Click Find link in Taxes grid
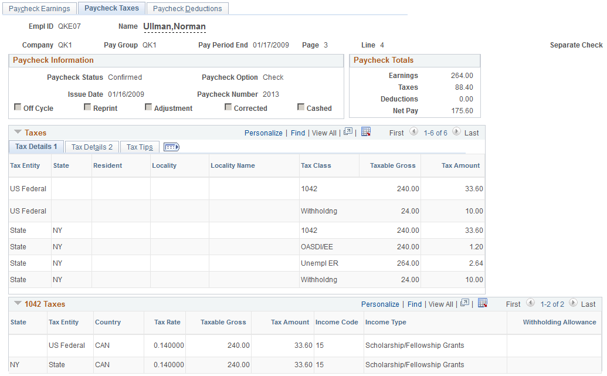 point(298,133)
